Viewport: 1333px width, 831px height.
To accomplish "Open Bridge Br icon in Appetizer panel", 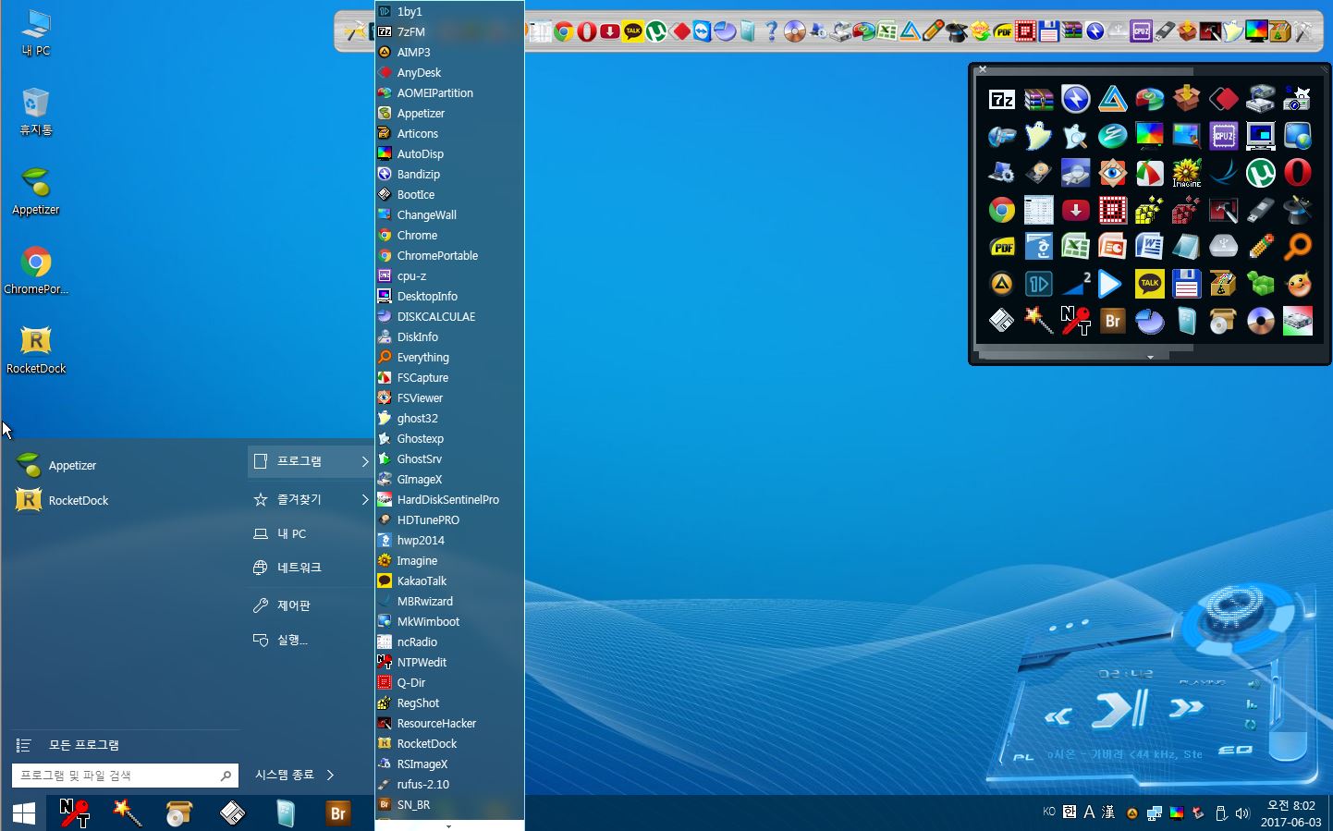I will click(1113, 322).
